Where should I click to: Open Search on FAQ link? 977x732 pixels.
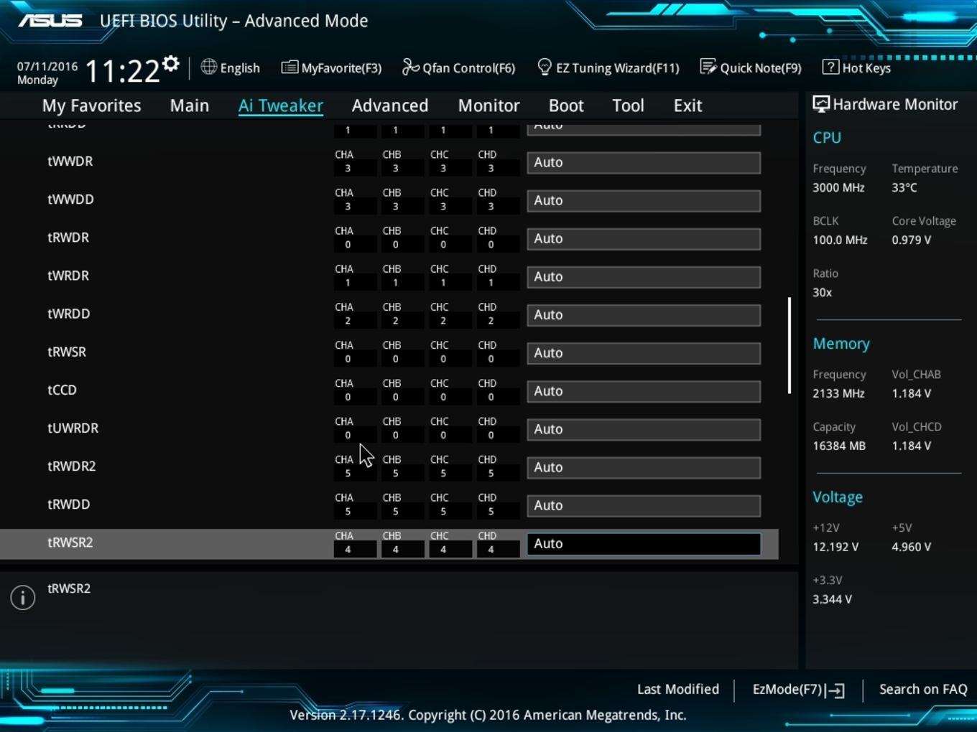pos(923,689)
